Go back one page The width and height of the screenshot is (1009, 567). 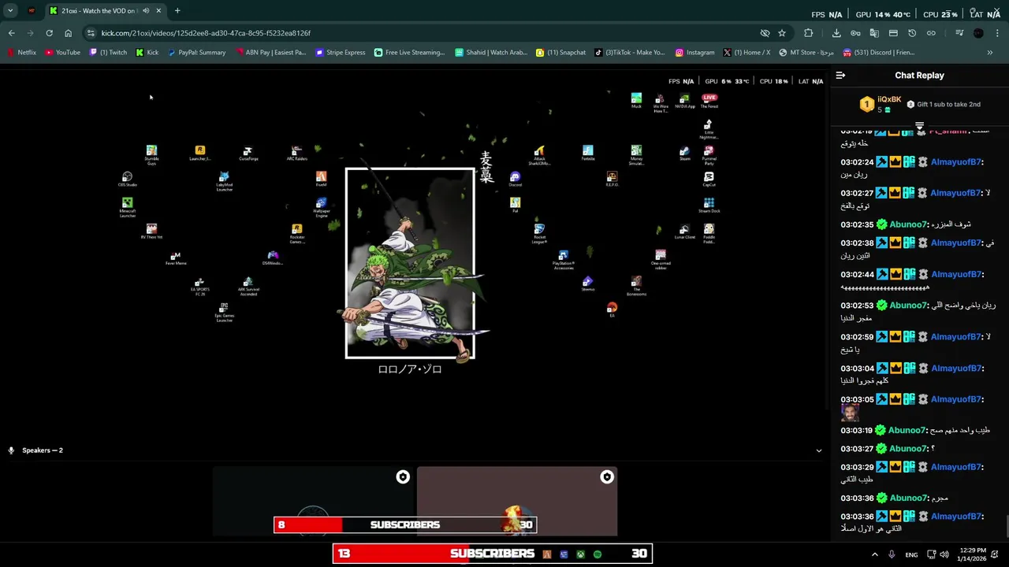point(12,33)
